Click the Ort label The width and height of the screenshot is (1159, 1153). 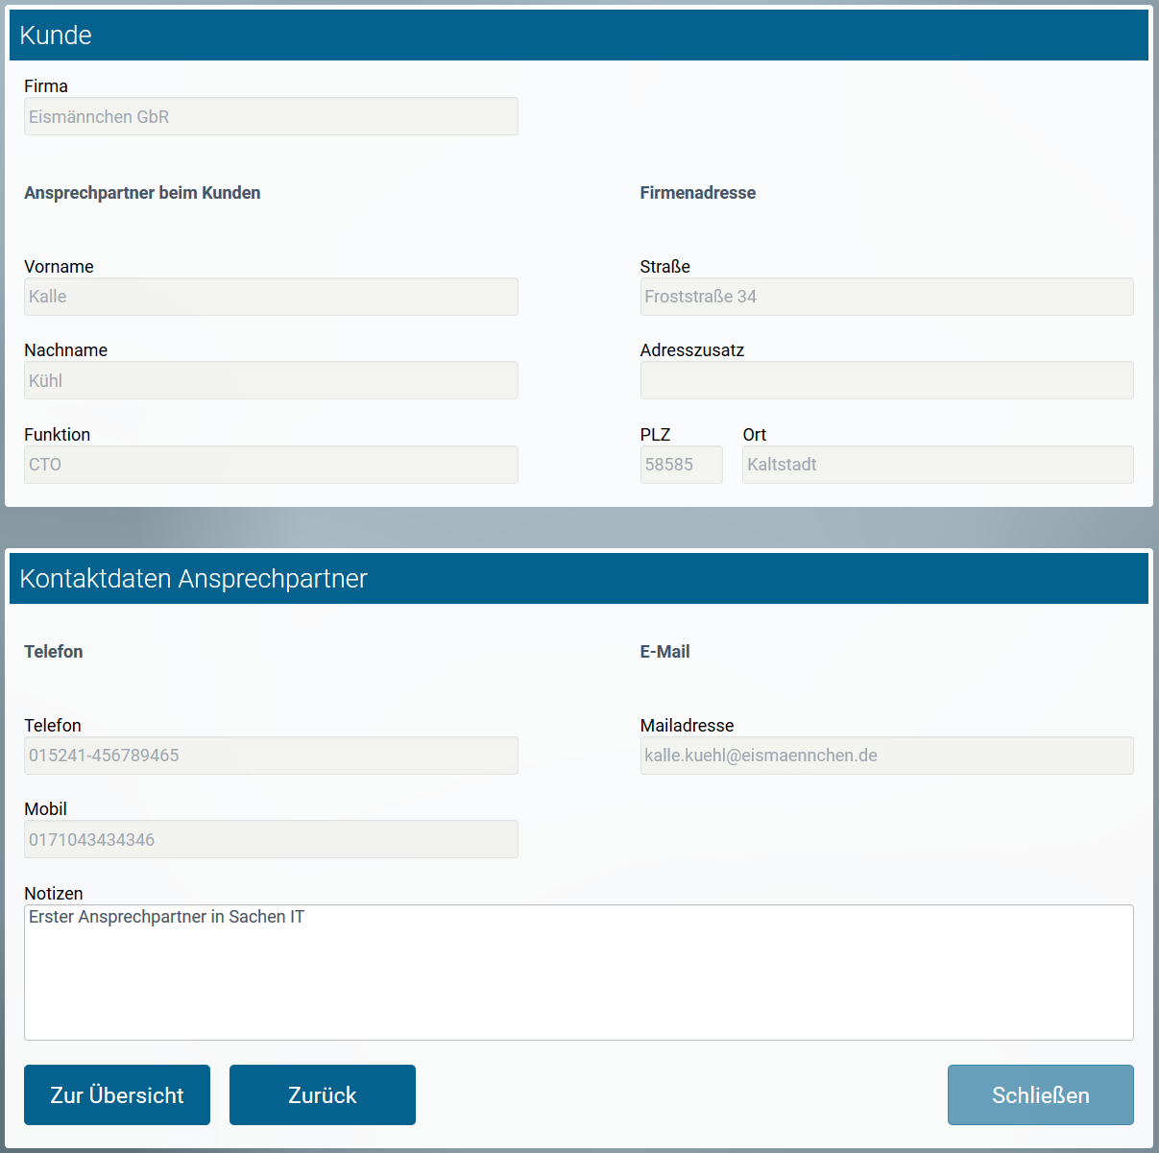(x=755, y=435)
